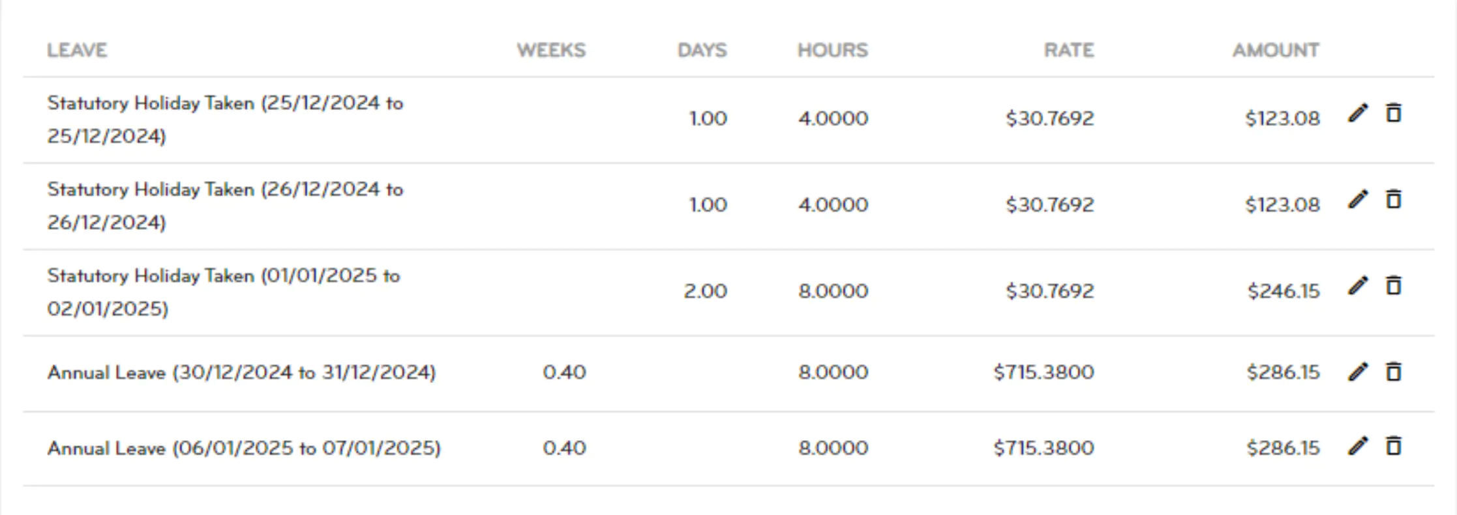
Task: Select Statutory Holiday Taken 26/12/2024 row label
Action: pos(225,206)
